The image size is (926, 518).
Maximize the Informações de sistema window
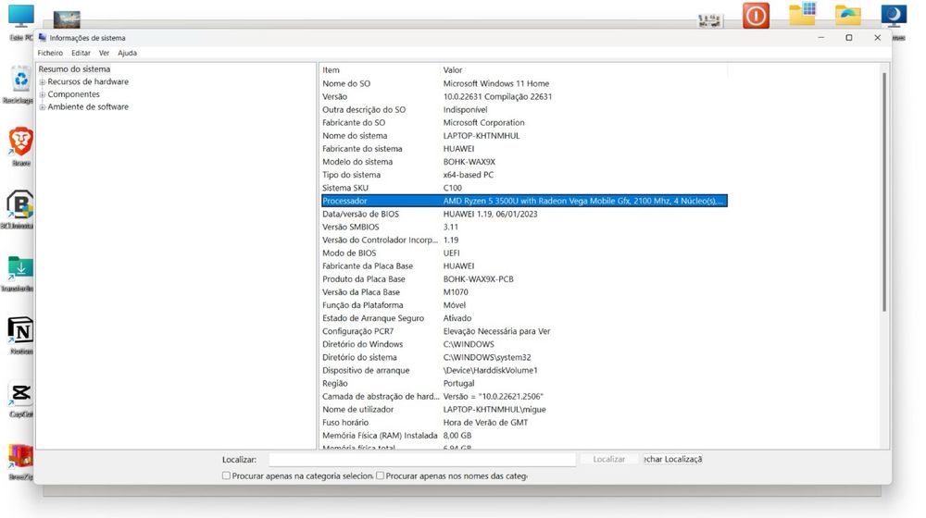849,38
